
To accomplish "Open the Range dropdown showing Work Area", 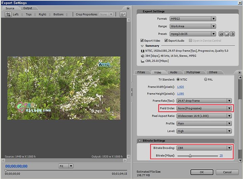I will click(x=193, y=26).
